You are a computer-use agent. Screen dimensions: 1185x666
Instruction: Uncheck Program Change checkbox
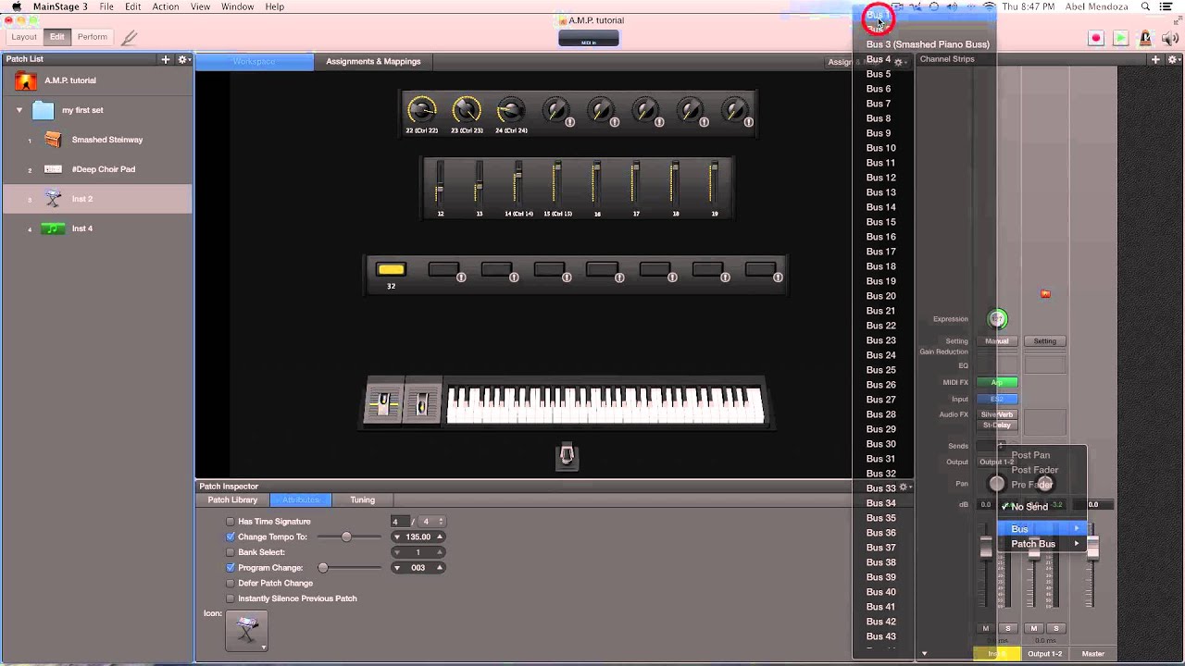tap(231, 568)
